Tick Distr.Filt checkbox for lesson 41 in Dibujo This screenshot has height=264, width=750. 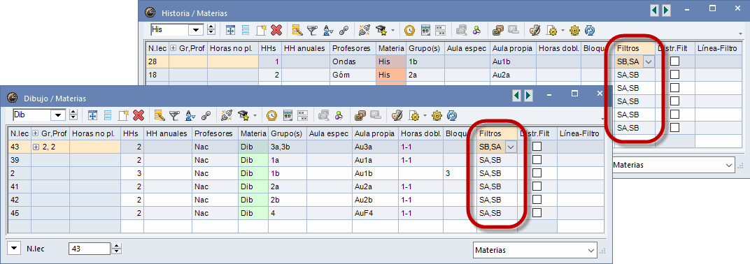(x=537, y=186)
